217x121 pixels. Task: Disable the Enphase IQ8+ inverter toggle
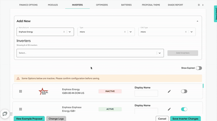pos(184,109)
